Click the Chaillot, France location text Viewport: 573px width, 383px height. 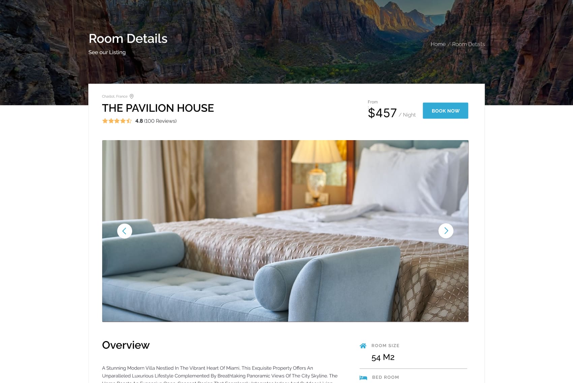(115, 96)
